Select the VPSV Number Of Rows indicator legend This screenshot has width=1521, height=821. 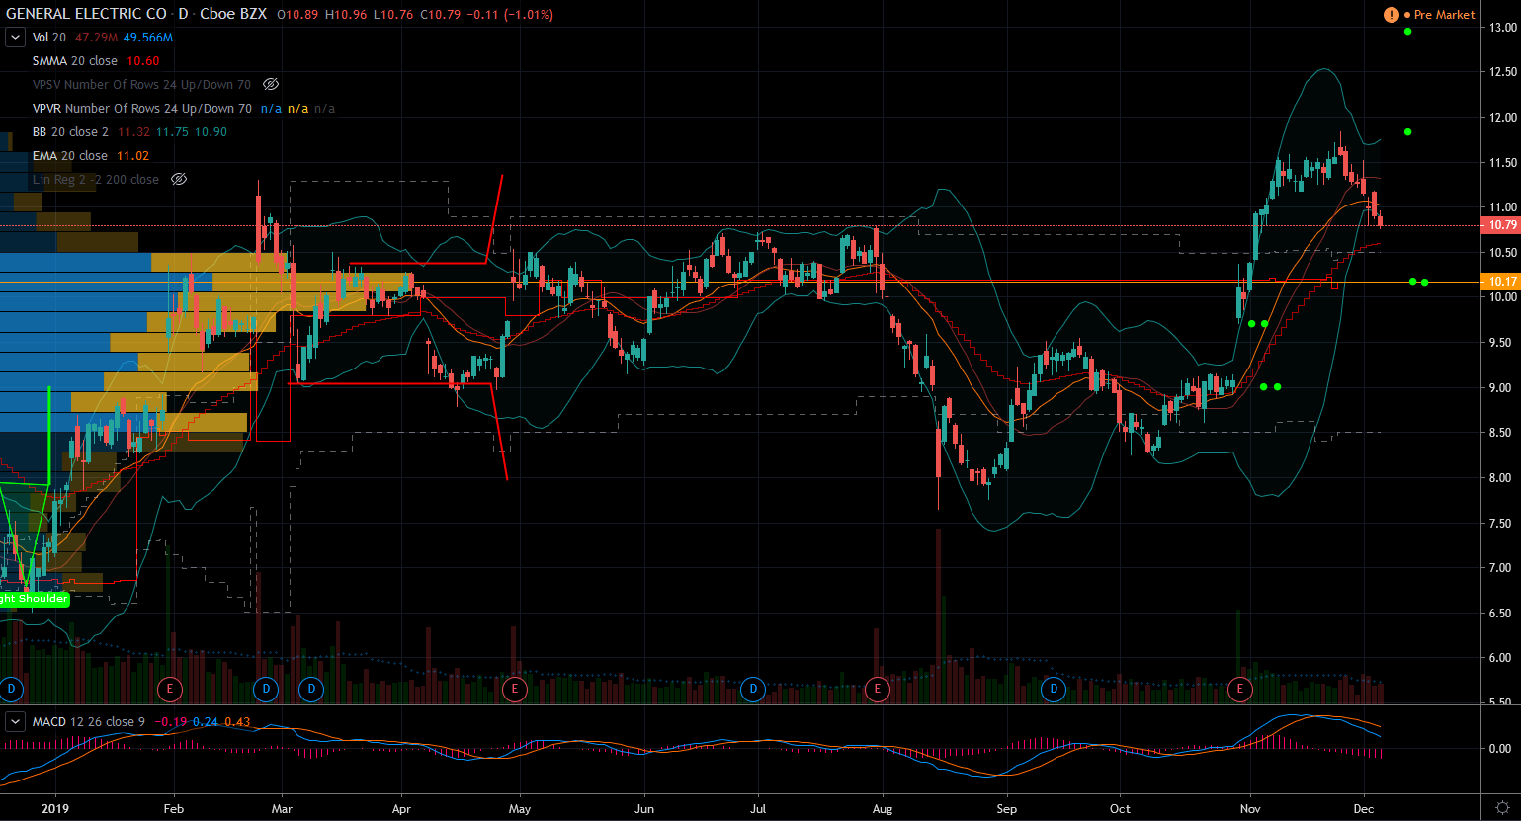(141, 85)
